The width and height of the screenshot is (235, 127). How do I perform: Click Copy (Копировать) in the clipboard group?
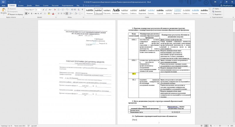(x=12, y=11)
